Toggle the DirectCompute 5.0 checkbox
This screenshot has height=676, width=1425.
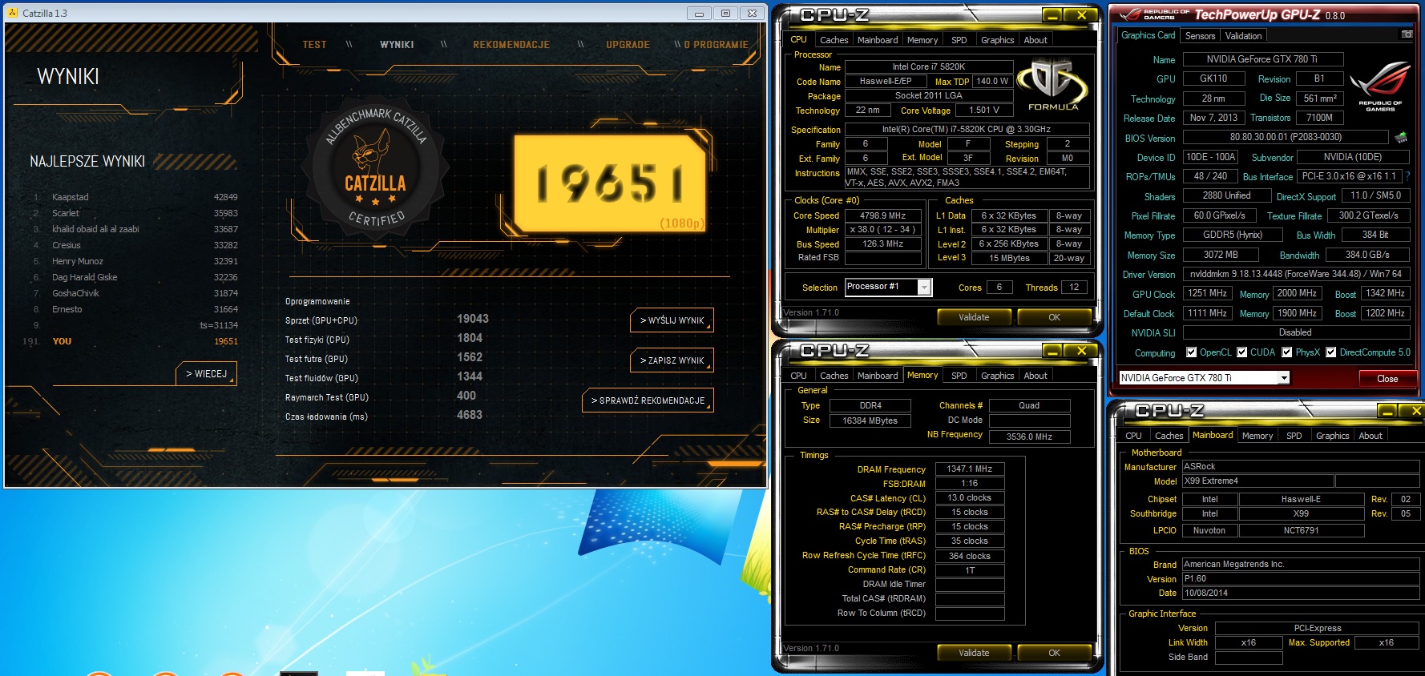(x=1330, y=352)
